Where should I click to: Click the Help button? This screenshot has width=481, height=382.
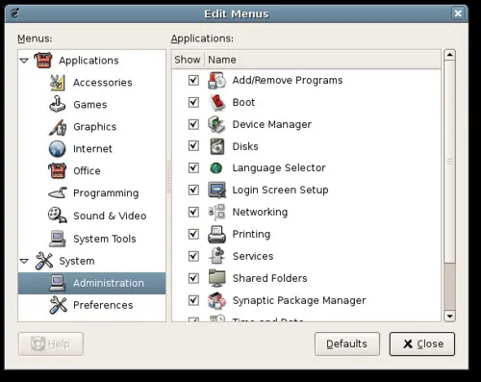pos(51,344)
